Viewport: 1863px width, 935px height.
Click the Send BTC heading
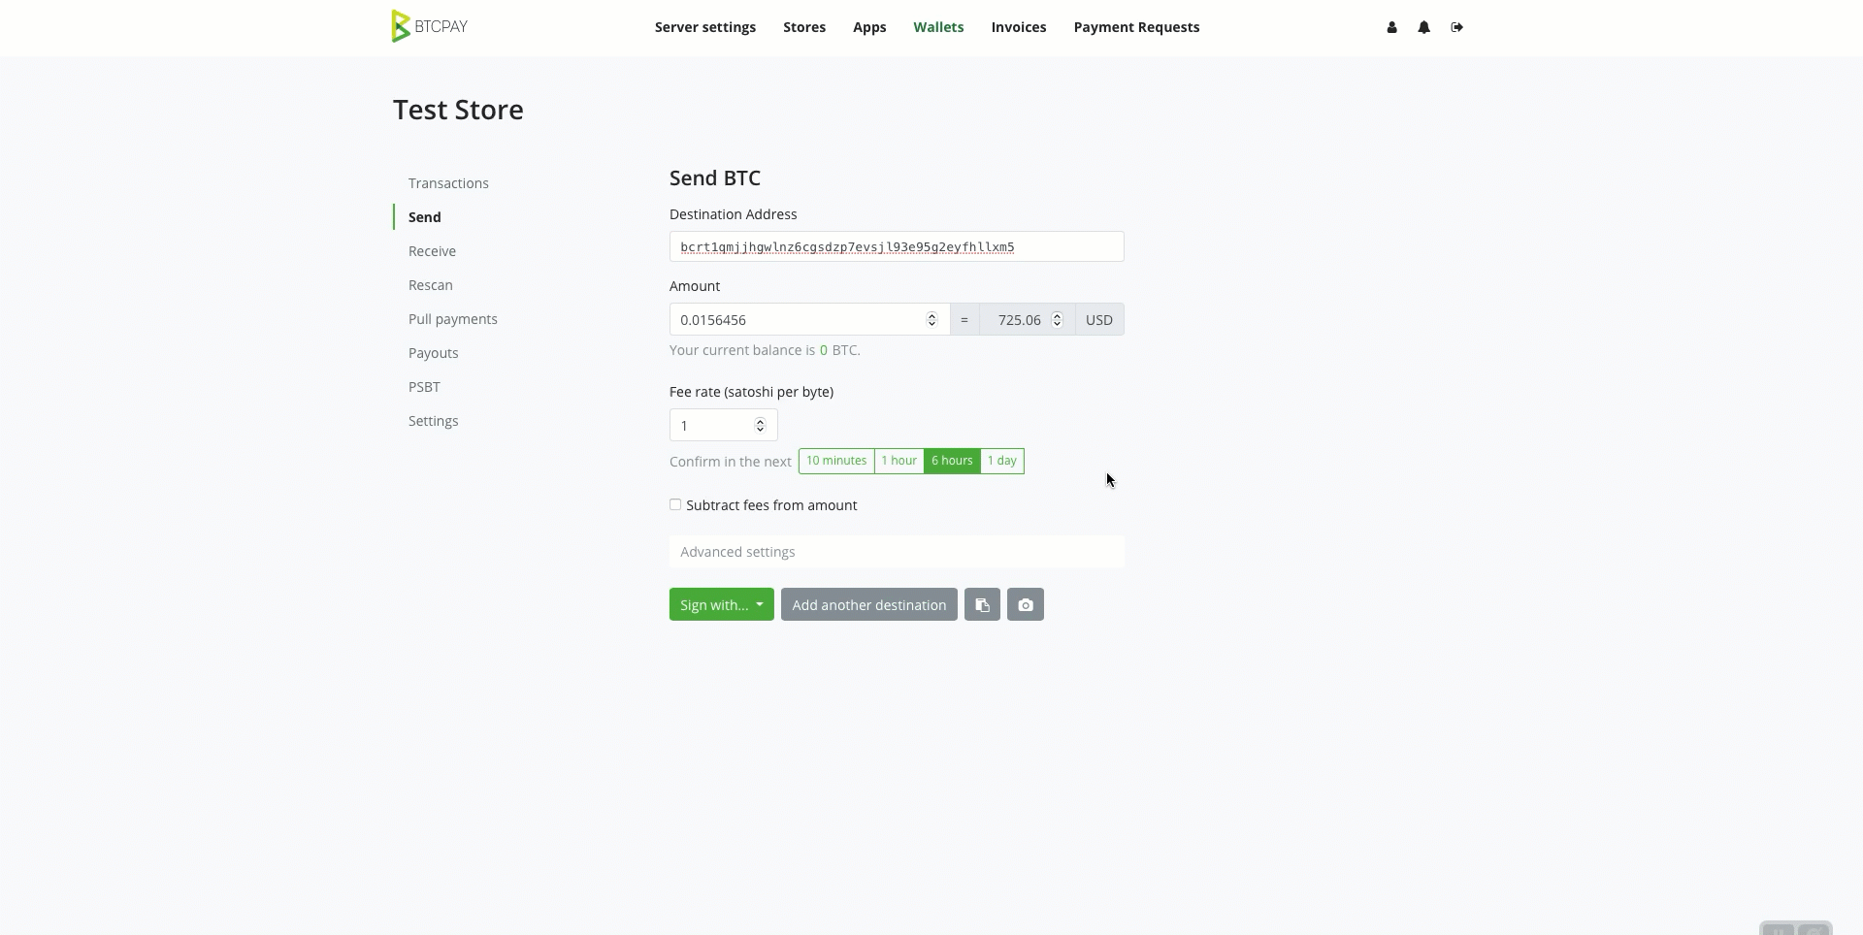tap(715, 177)
